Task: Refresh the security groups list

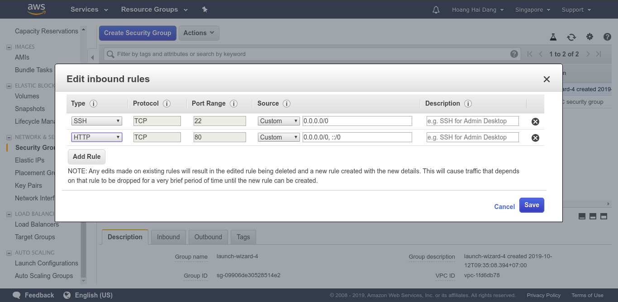Action: tap(571, 37)
